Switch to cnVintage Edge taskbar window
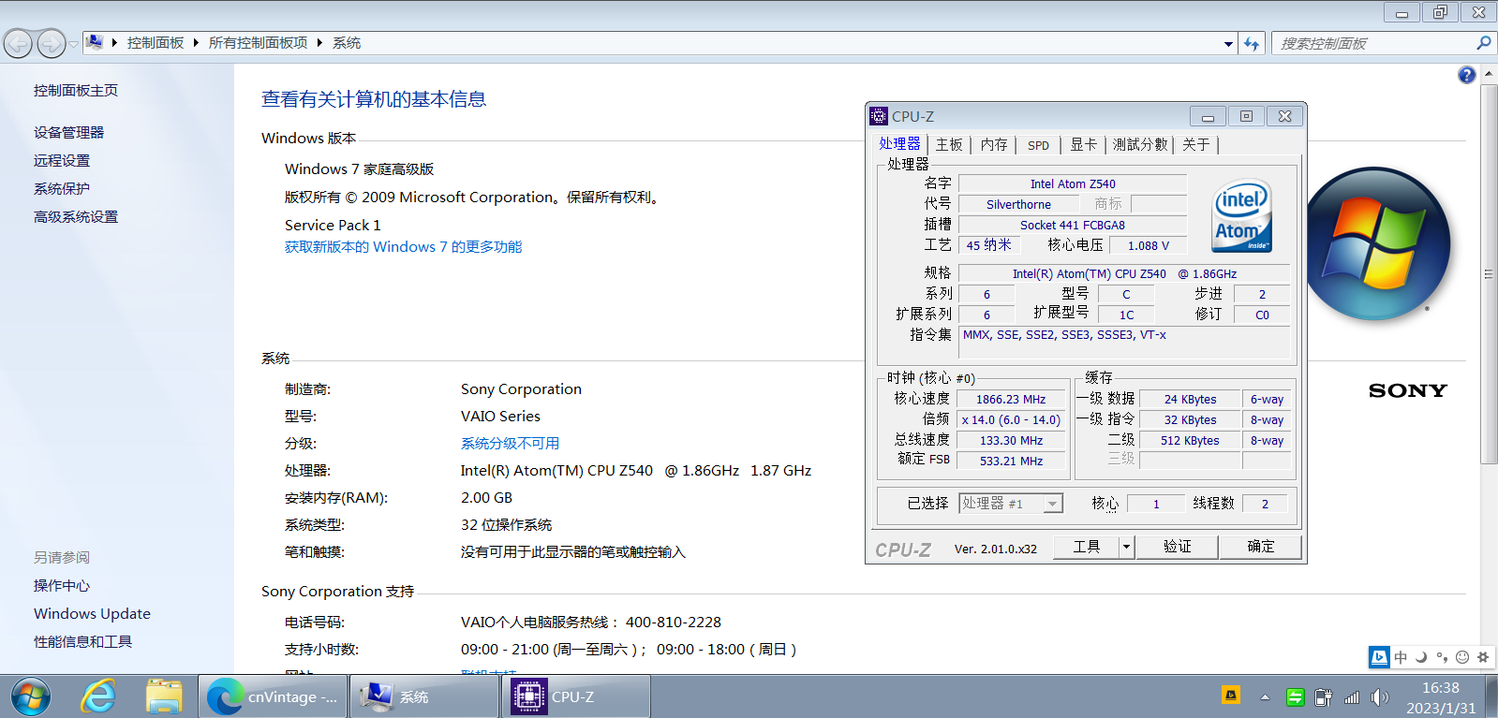 click(x=273, y=696)
